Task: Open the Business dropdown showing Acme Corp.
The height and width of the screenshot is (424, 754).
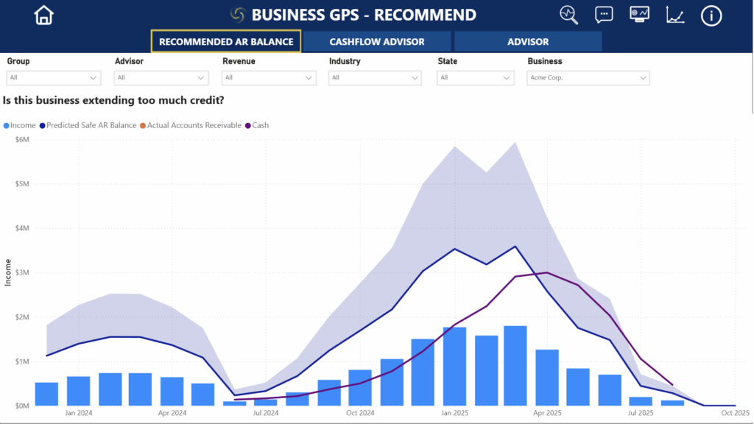Action: pyautogui.click(x=588, y=77)
